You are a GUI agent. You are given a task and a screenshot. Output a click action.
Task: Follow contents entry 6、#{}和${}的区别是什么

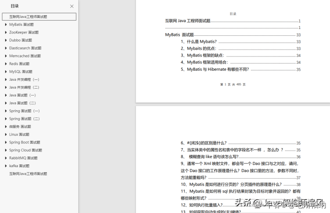click(241, 143)
